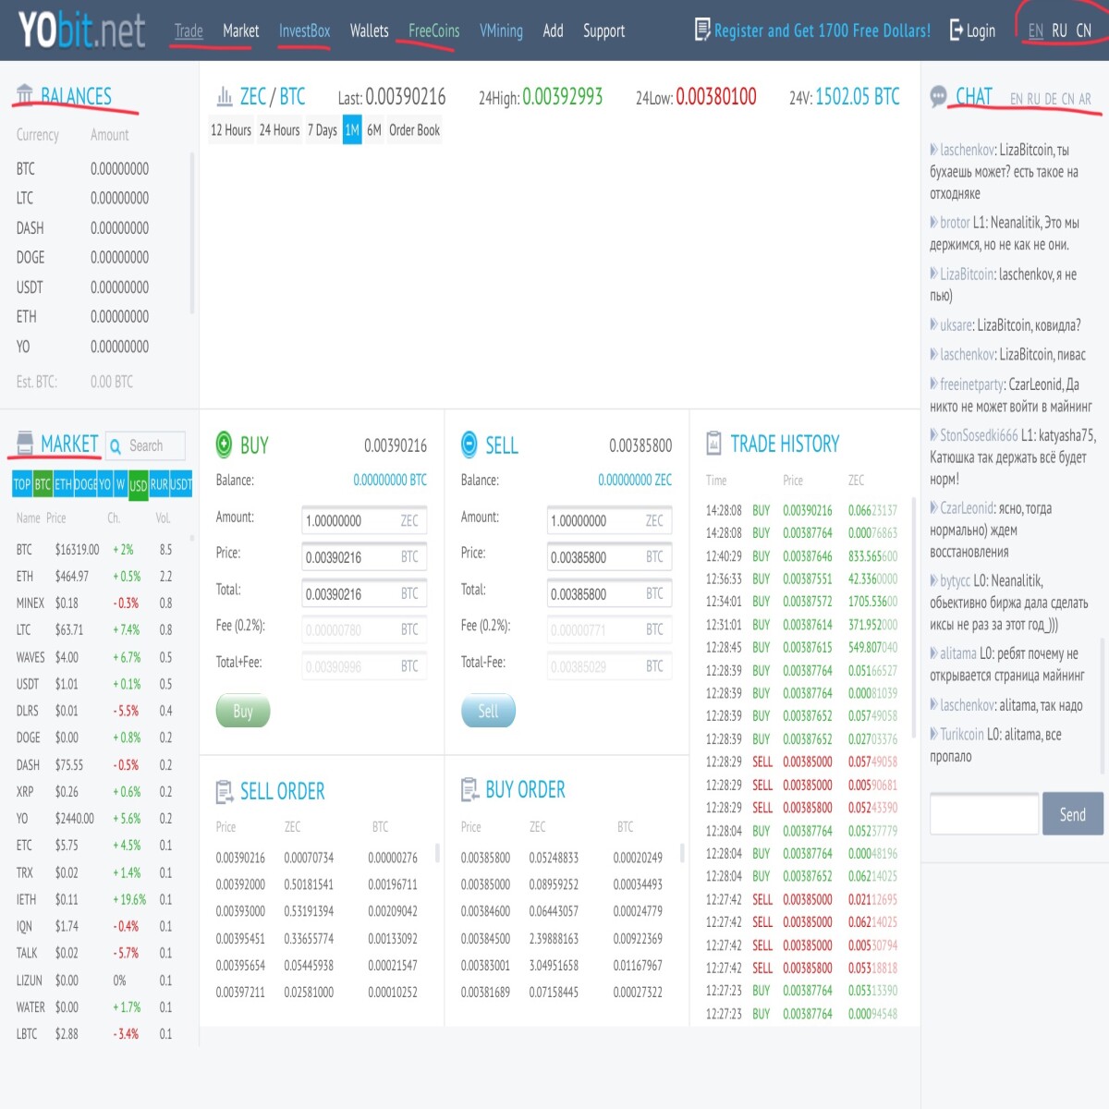Click sell order price 0.00392000
Image resolution: width=1109 pixels, height=1109 pixels.
240,884
